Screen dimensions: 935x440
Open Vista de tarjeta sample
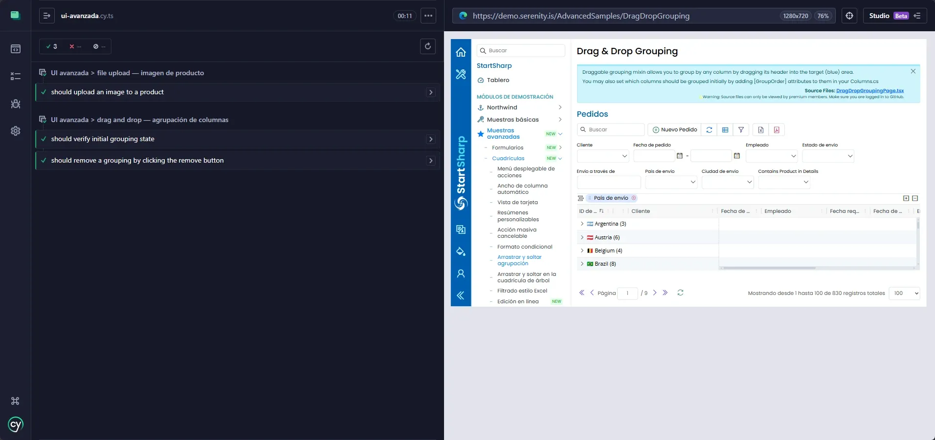[x=517, y=202]
